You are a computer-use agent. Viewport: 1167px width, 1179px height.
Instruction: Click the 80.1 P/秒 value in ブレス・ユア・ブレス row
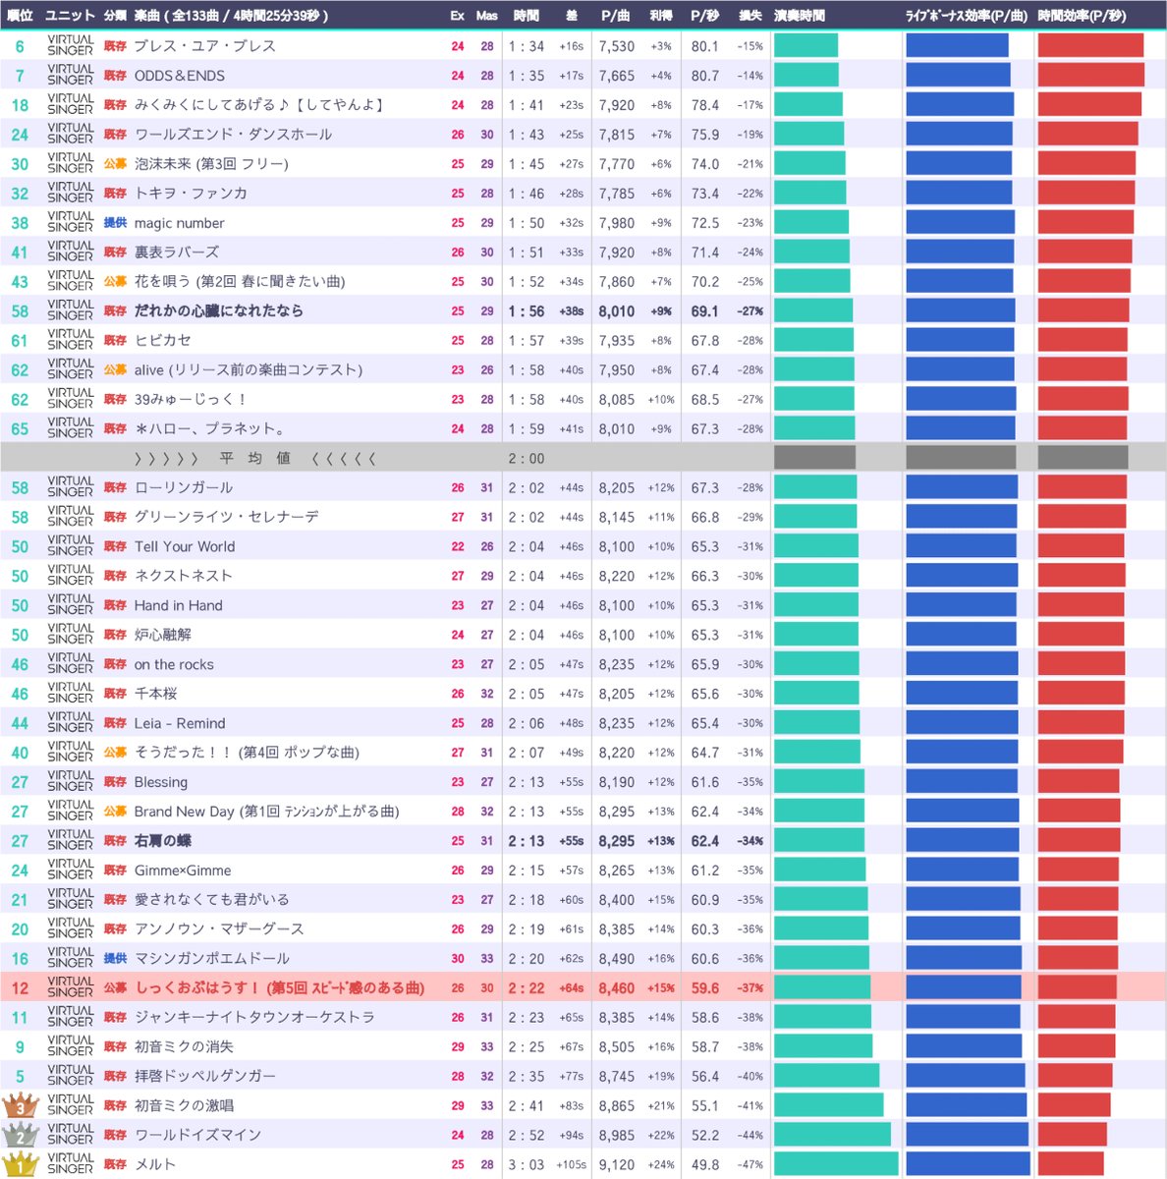coord(704,46)
